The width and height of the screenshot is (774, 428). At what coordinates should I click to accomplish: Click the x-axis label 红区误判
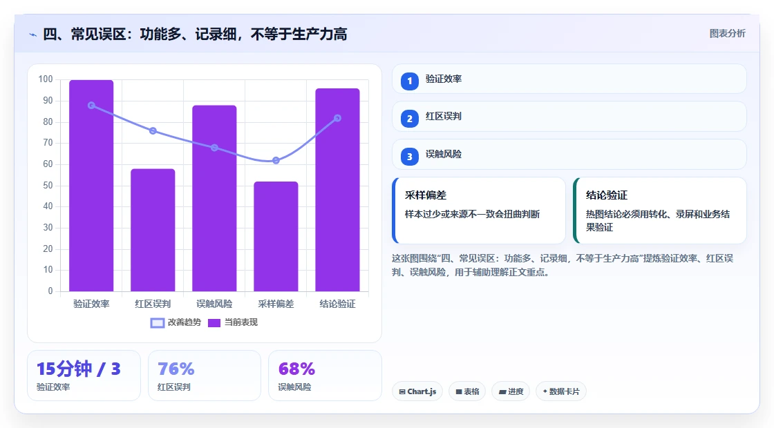point(153,304)
